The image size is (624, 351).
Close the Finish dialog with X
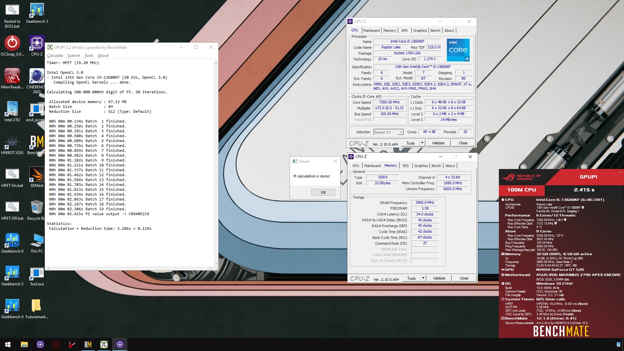pos(335,161)
